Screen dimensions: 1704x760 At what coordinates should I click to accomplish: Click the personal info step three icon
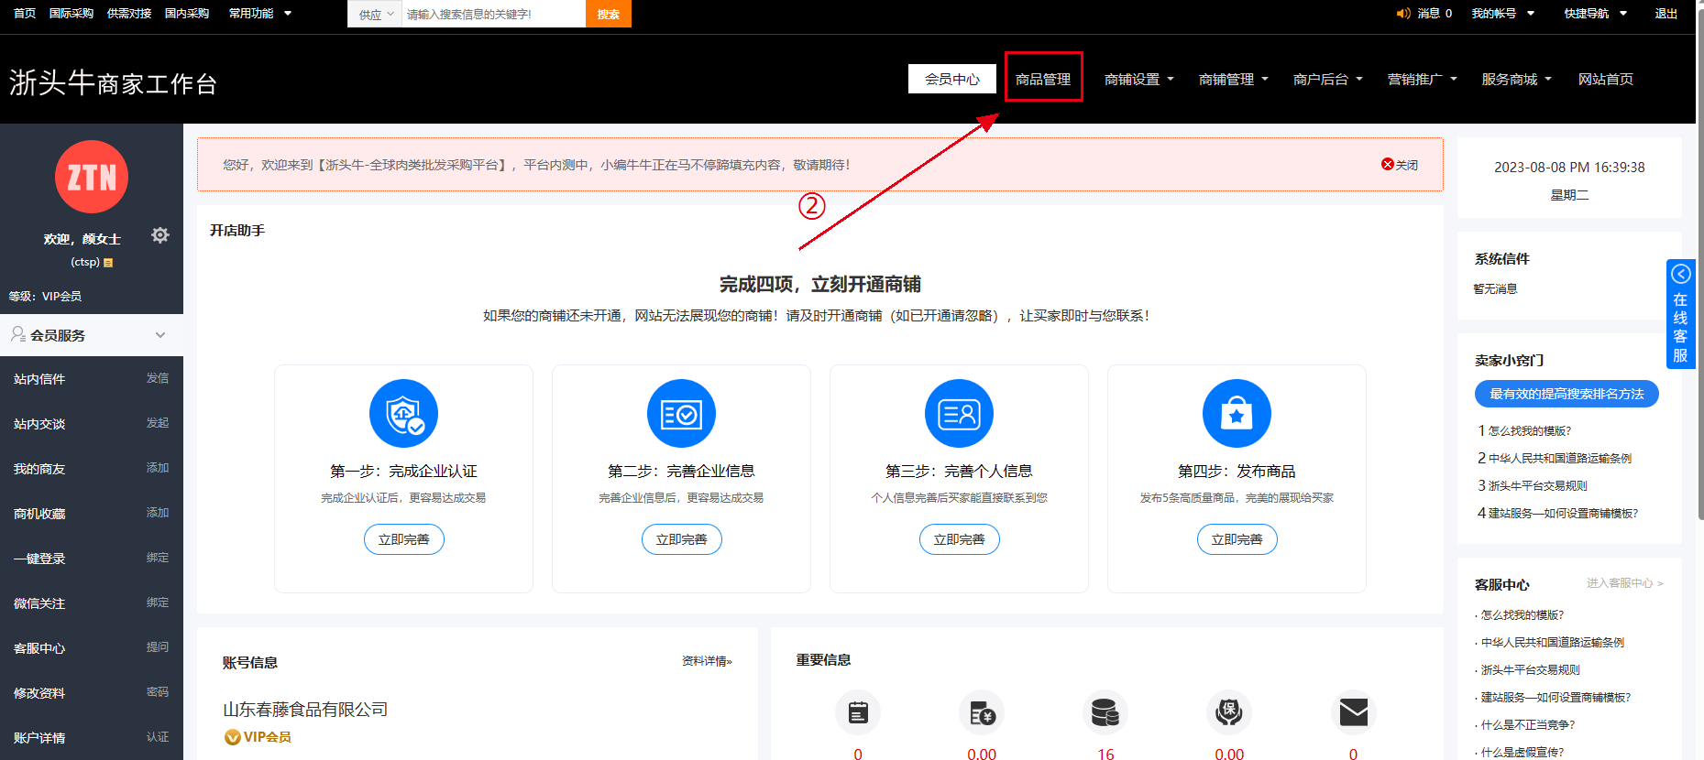959,414
